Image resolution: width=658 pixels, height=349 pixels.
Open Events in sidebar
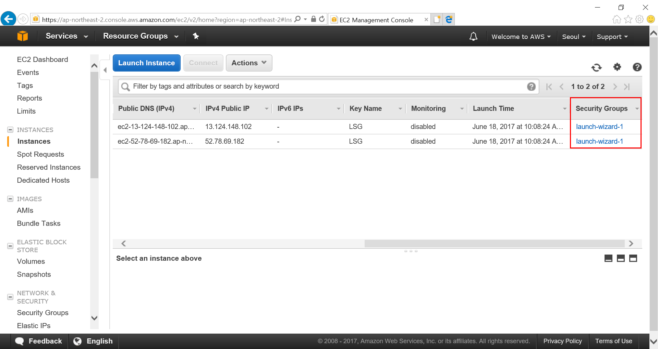(x=28, y=73)
